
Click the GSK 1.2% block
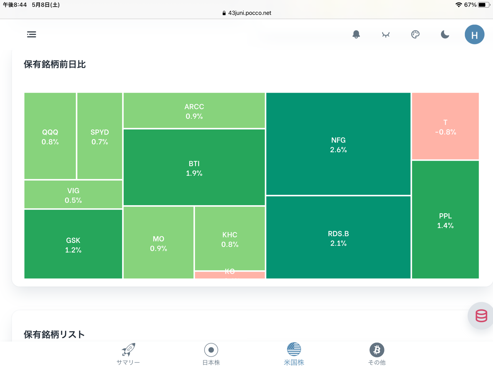pyautogui.click(x=73, y=244)
